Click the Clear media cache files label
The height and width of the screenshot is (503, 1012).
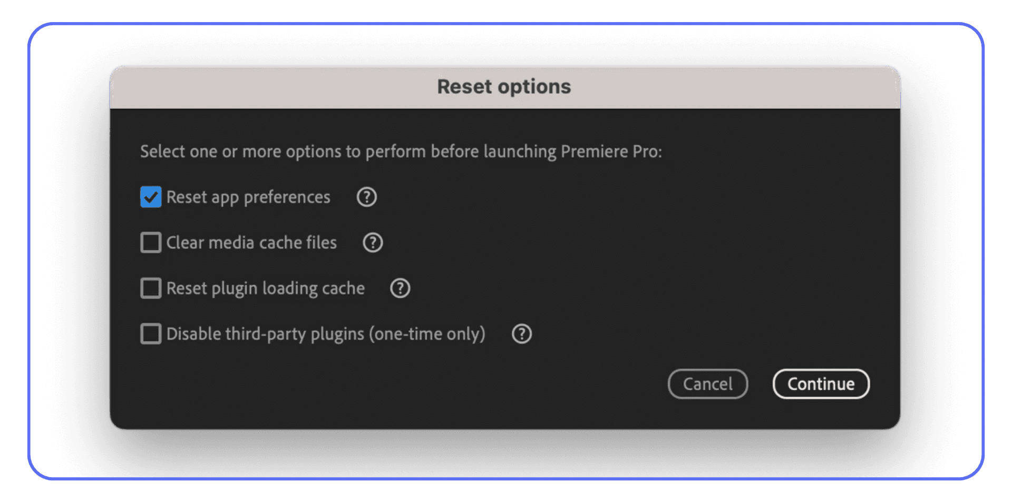point(251,243)
